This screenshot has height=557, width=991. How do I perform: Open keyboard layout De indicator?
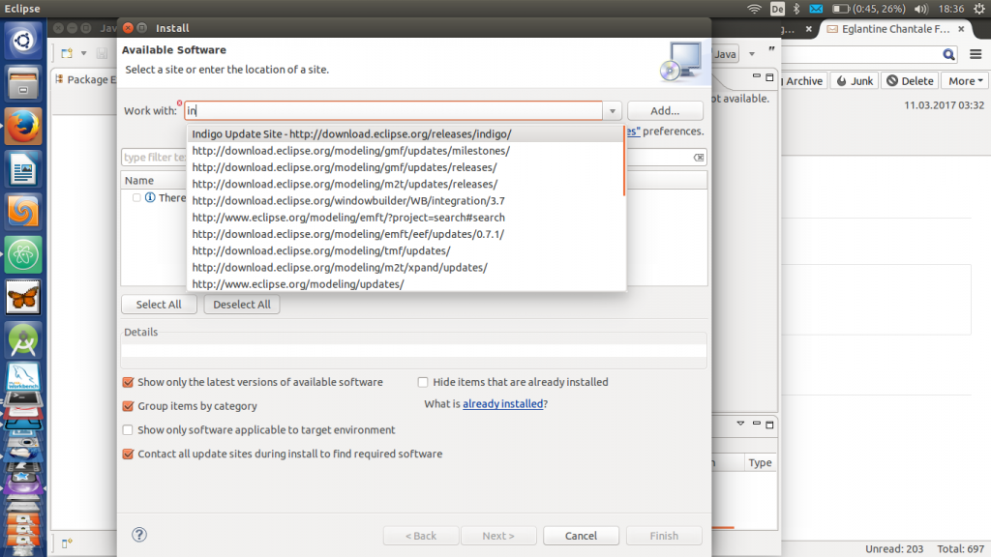pyautogui.click(x=777, y=9)
